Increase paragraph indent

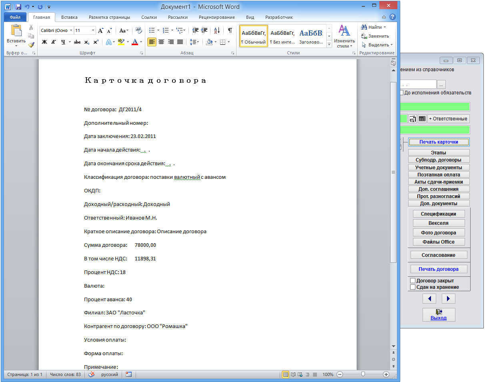coord(204,30)
